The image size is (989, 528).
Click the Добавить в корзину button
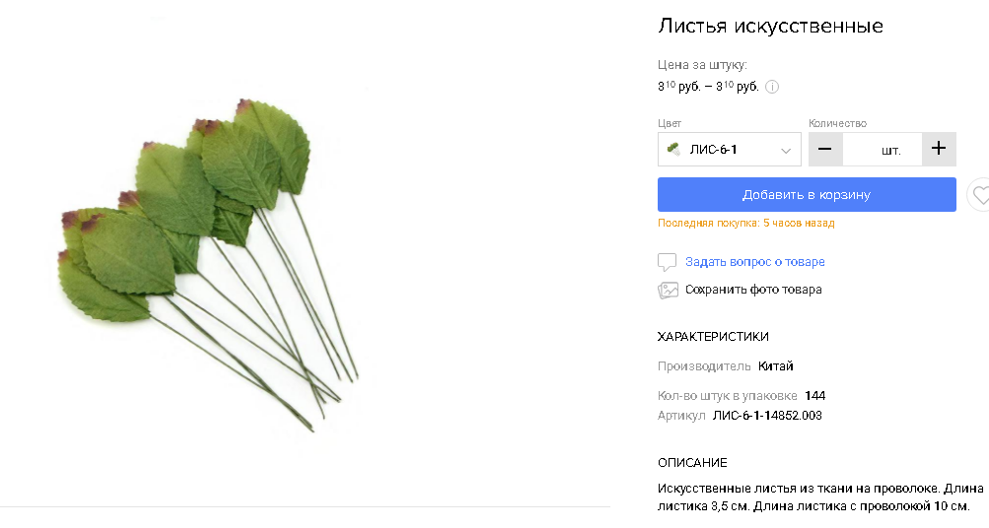[x=807, y=195]
